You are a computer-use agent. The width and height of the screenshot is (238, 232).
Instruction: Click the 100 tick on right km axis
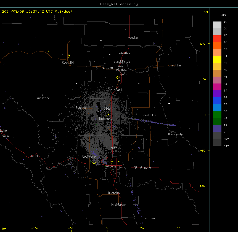[x=203, y=44]
